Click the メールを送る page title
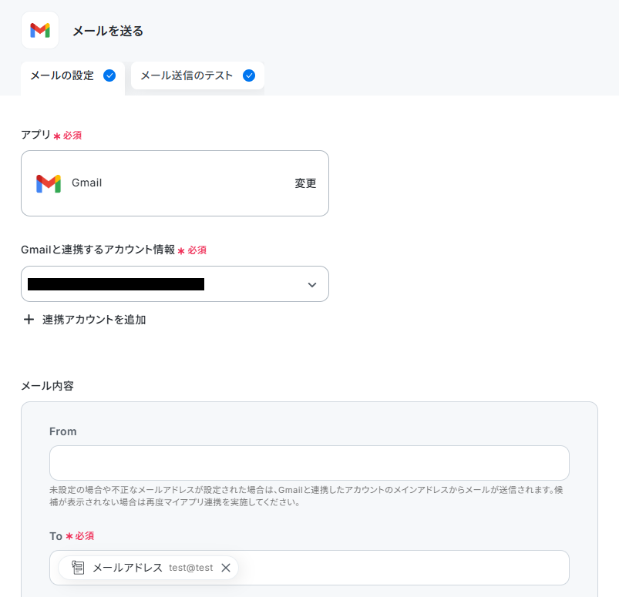 [108, 31]
